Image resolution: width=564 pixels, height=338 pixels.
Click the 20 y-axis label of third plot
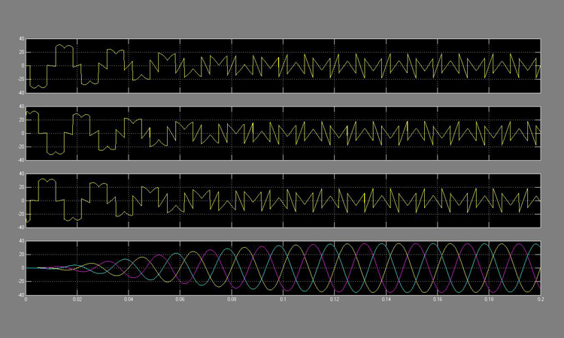click(21, 188)
